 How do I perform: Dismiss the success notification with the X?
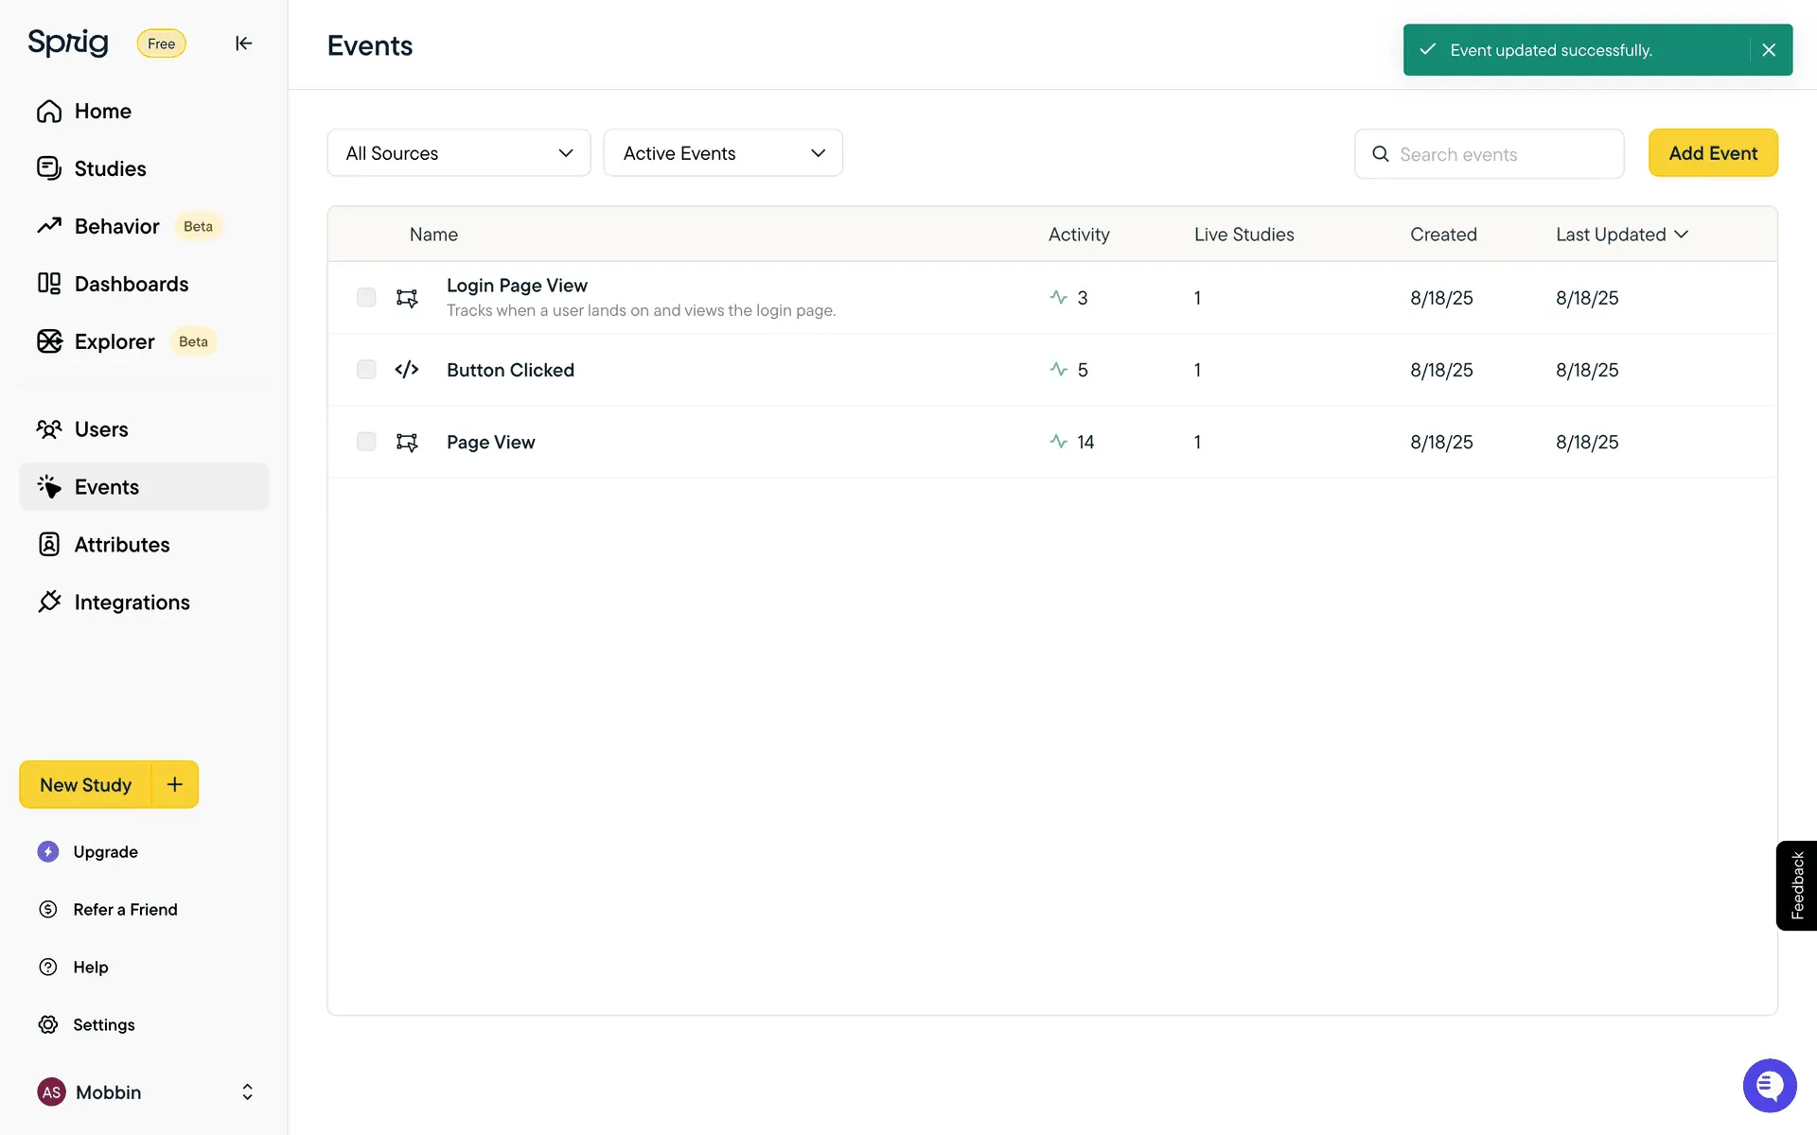point(1768,50)
